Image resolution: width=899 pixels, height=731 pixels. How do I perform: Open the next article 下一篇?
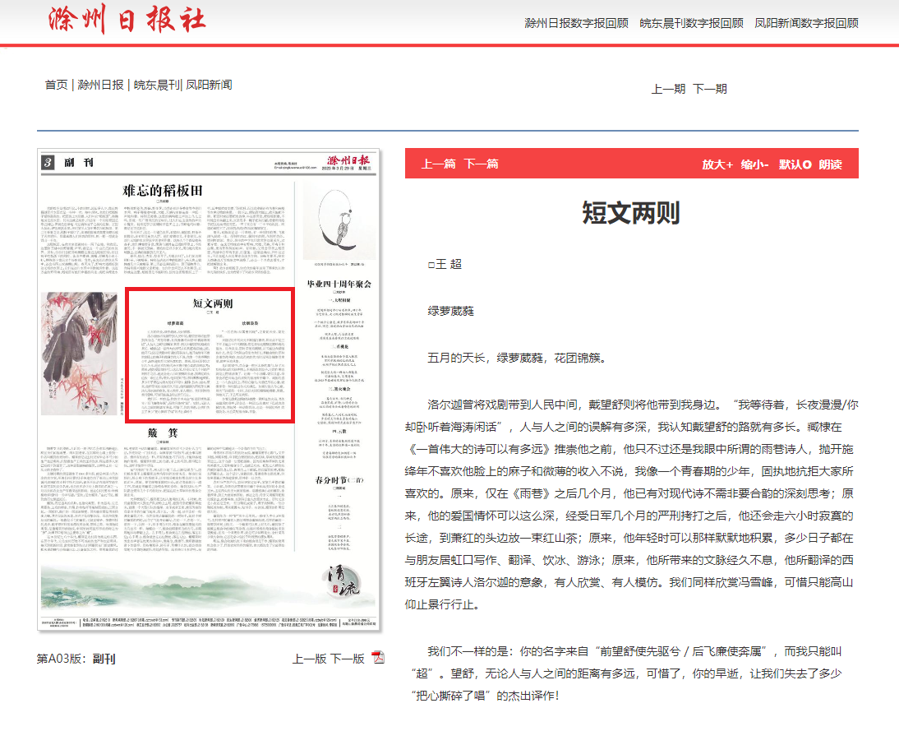click(481, 164)
